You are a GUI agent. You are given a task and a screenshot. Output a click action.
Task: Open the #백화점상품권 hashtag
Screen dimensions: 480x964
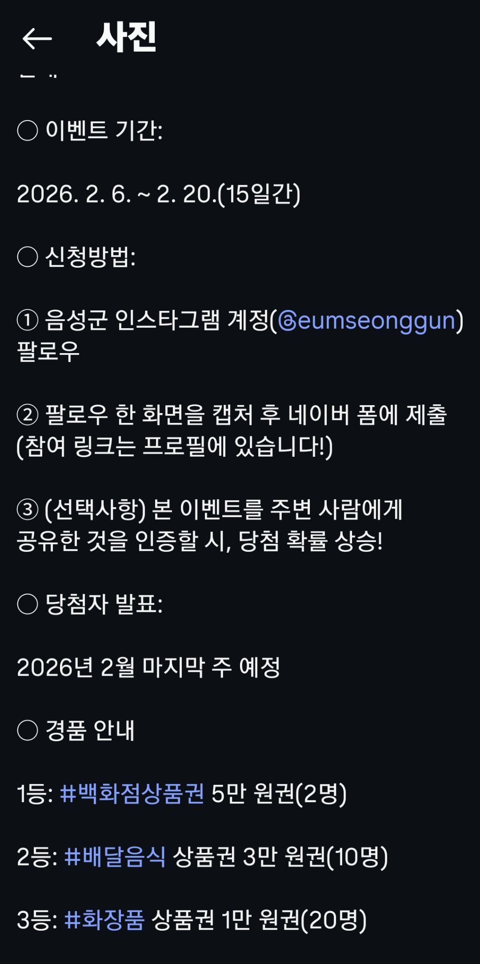tap(132, 794)
